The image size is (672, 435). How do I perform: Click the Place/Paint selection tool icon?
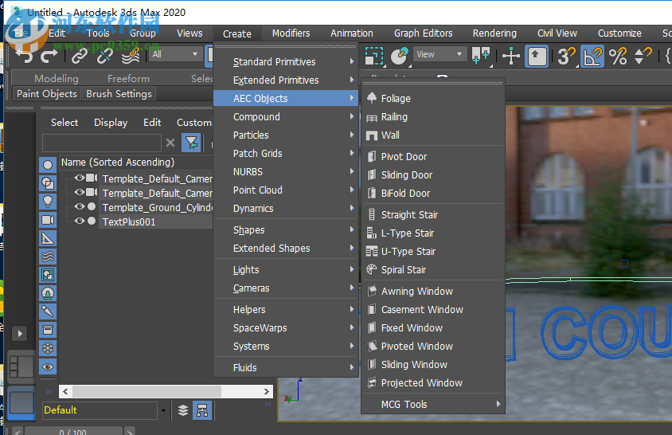pos(400,57)
